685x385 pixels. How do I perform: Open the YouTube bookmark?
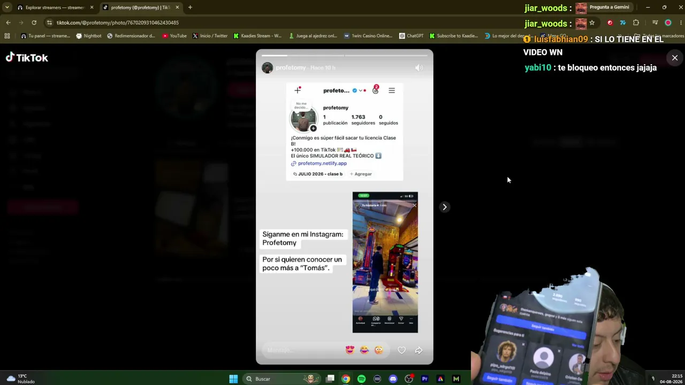[174, 36]
